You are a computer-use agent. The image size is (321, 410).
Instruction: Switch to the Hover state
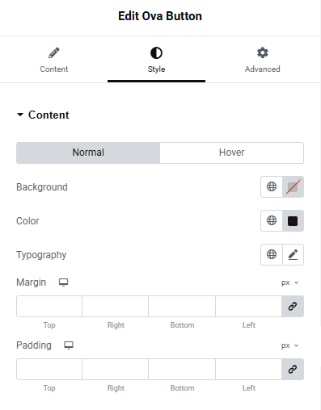pos(231,153)
